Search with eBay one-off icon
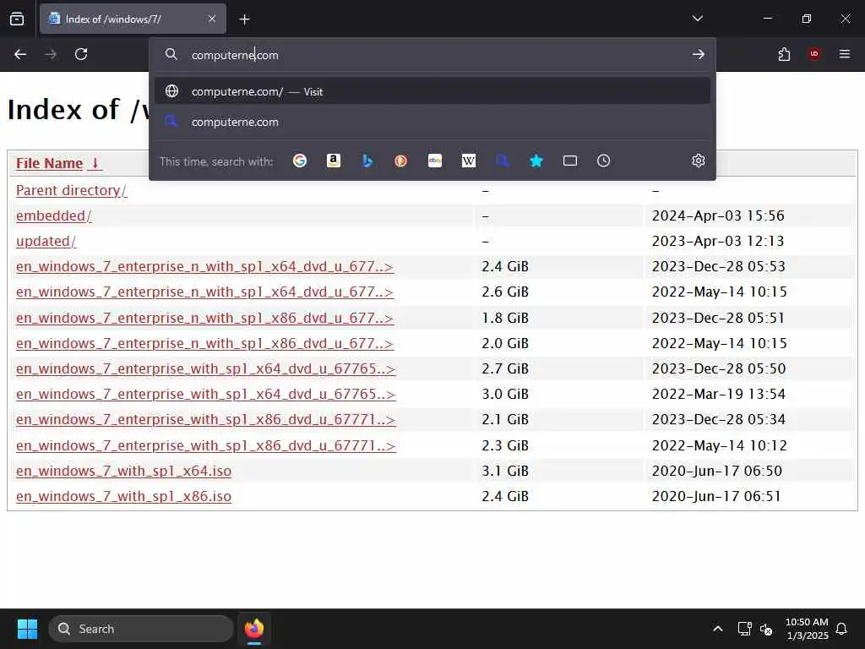 [435, 161]
